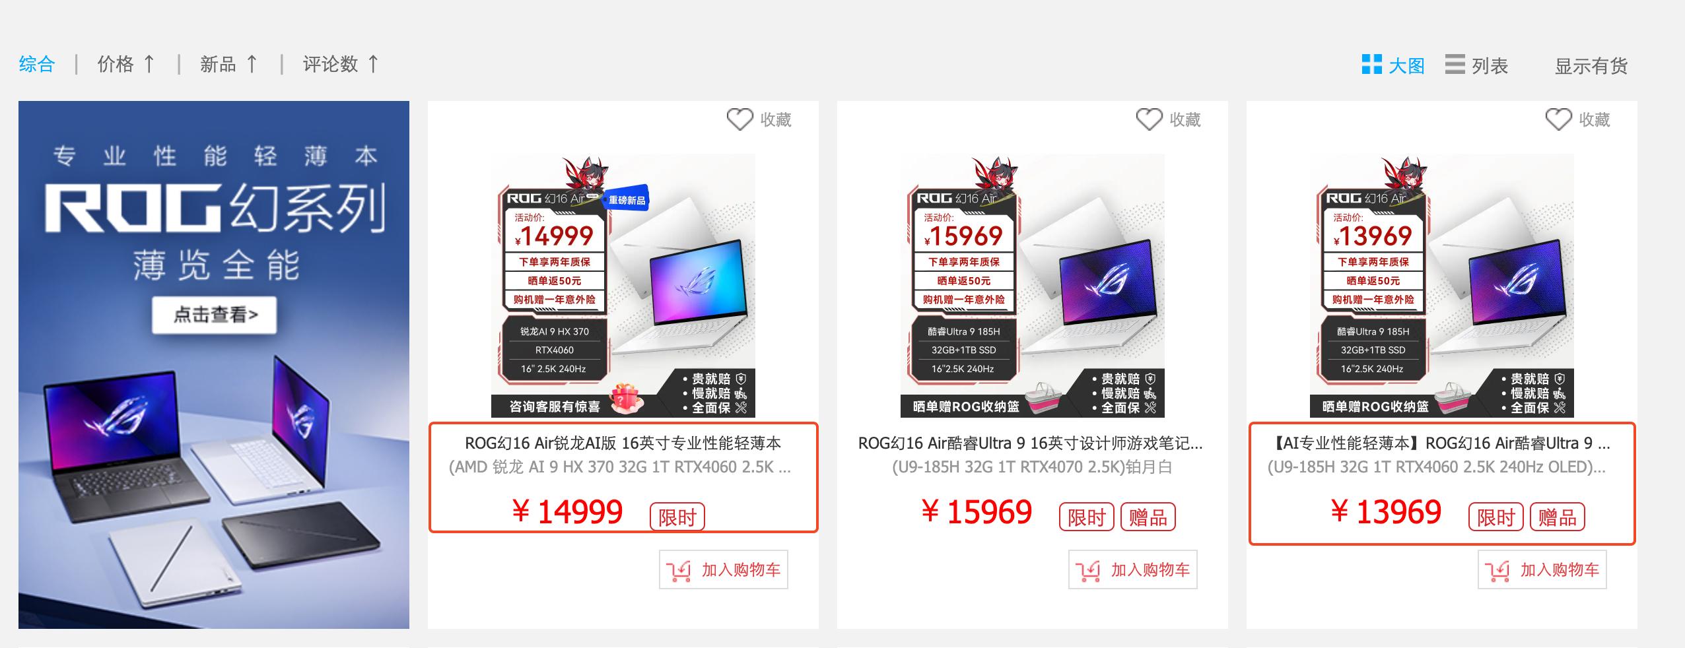
Task: Click 点击查看 button on ROG banner
Action: [x=215, y=315]
